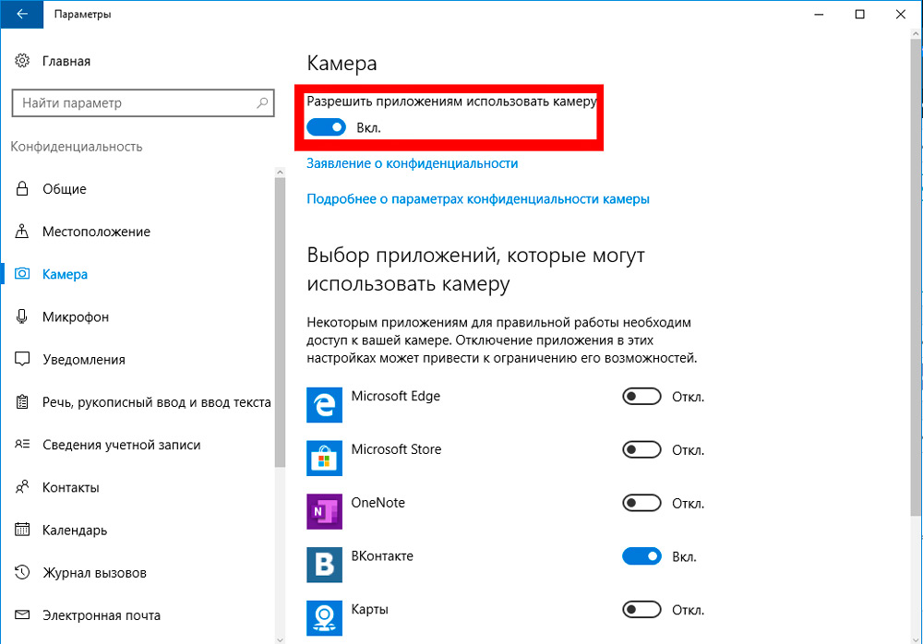Image resolution: width=923 pixels, height=644 pixels.
Task: Click the Карты app icon
Action: click(324, 616)
